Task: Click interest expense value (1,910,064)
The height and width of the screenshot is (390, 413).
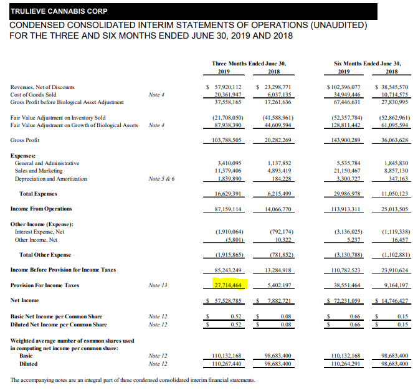Action: coord(229,232)
